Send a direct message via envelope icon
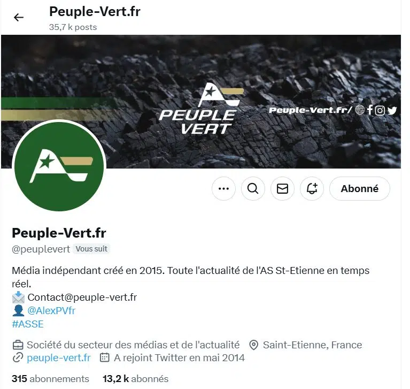This screenshot has width=410, height=389. [282, 188]
